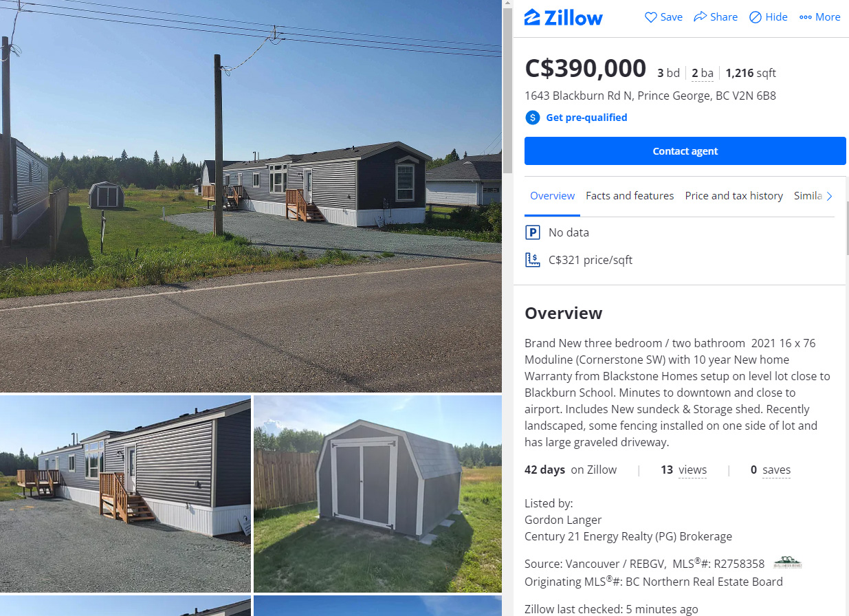Open Price and tax history tab
This screenshot has width=849, height=616.
point(734,196)
